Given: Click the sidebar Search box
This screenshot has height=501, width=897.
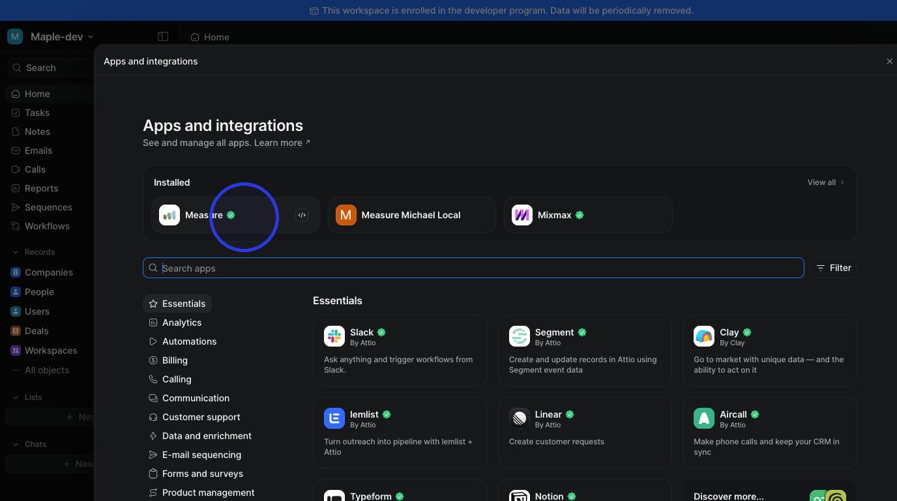Looking at the screenshot, I should (x=50, y=68).
